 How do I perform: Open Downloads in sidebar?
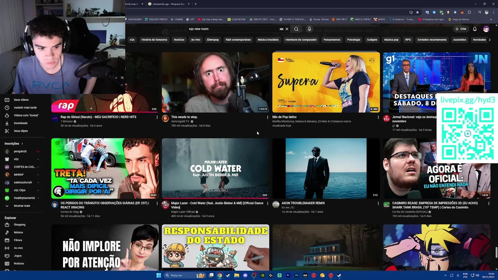21,123
